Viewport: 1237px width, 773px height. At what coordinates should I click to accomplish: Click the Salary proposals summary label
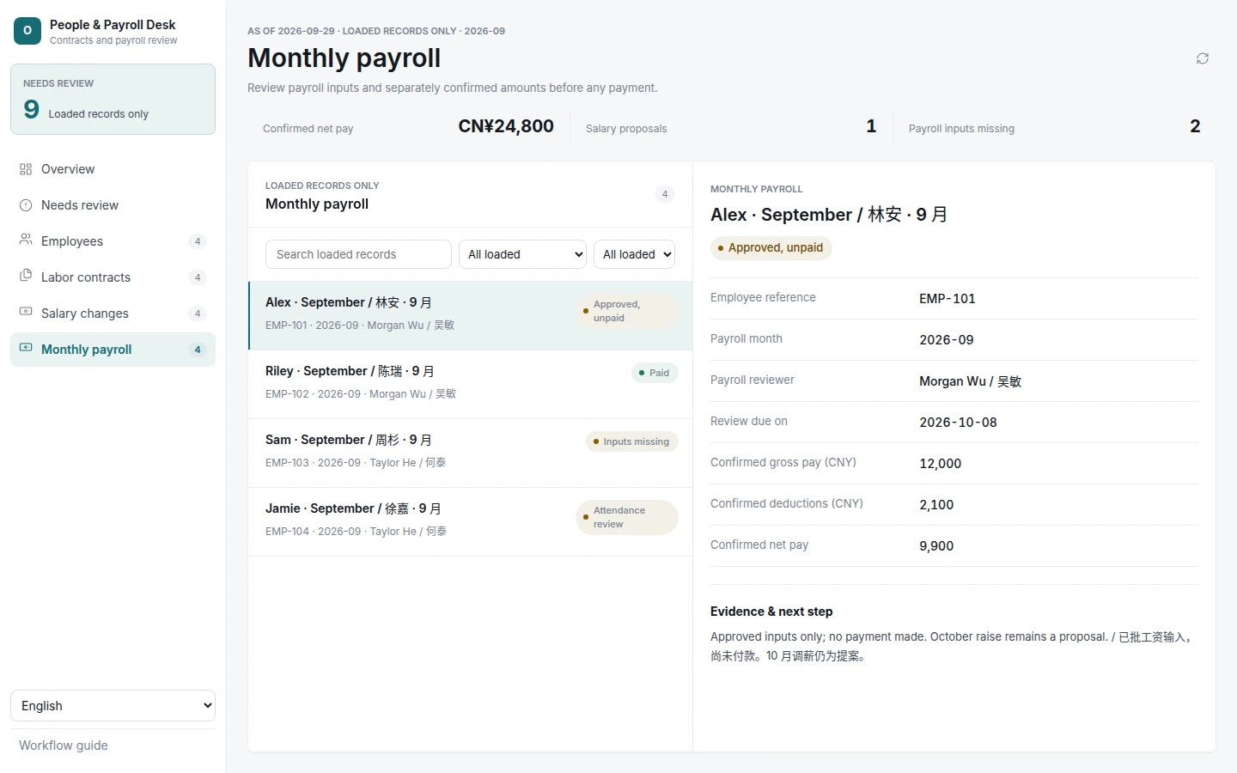click(626, 129)
